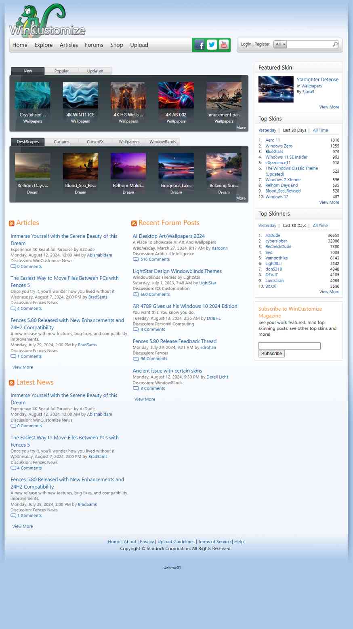Click the search magnifier icon
353x629 pixels.
pos(335,44)
